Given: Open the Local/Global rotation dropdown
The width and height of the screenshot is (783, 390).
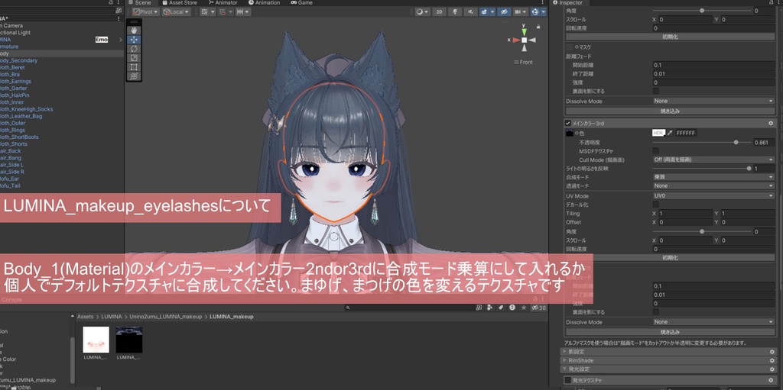Looking at the screenshot, I should point(177,12).
